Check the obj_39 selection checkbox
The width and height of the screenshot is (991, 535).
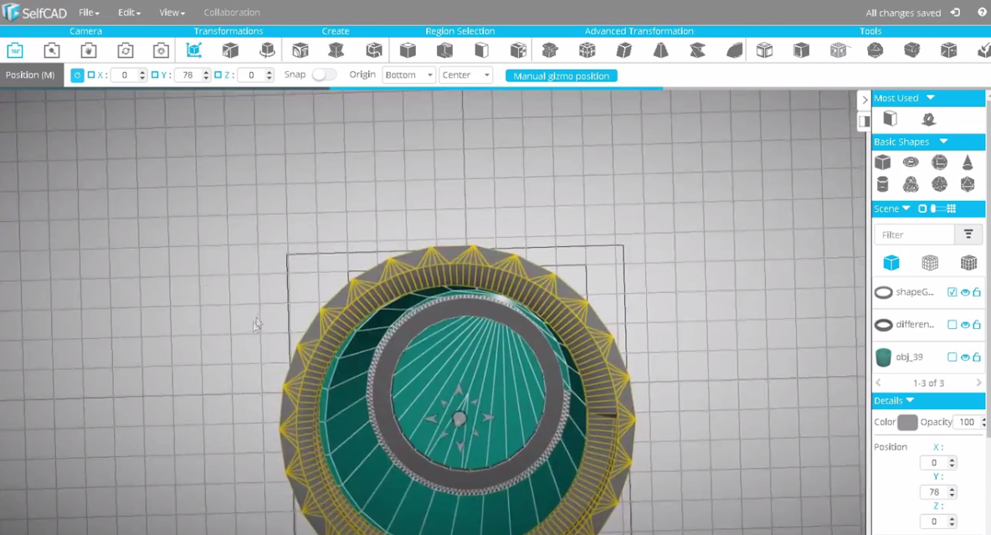click(x=952, y=358)
